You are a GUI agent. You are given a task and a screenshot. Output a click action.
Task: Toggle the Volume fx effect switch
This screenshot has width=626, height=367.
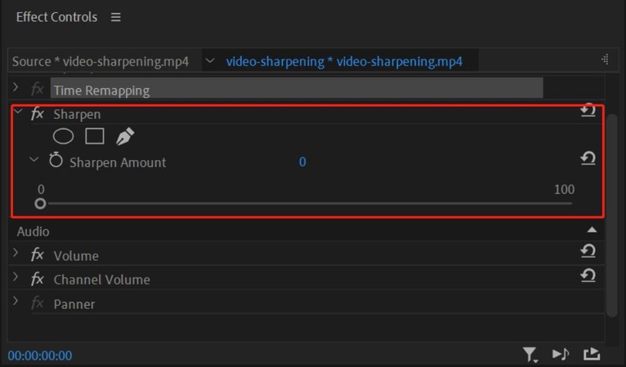tap(38, 255)
